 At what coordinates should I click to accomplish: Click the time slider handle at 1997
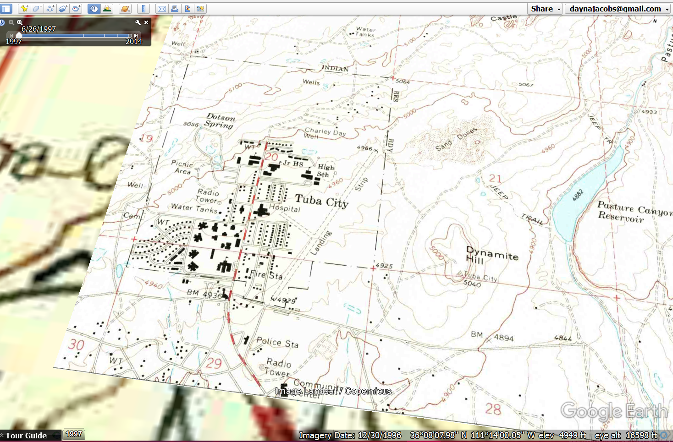pos(19,36)
